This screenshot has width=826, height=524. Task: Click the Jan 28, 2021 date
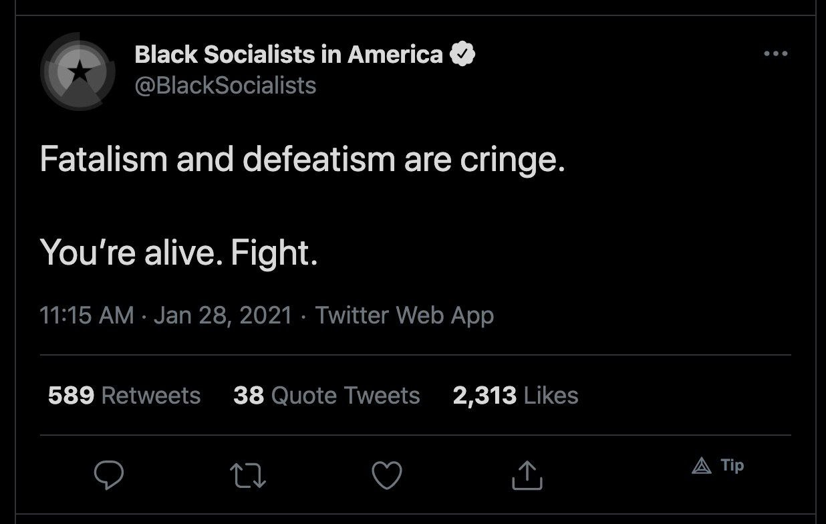point(223,315)
